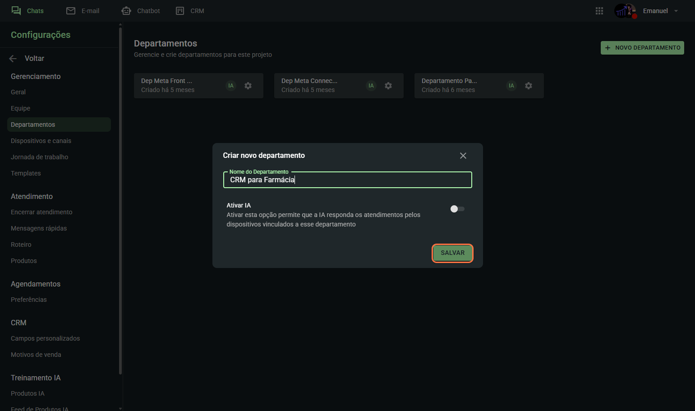
Task: Click the Nome do Departamento field
Action: point(347,180)
